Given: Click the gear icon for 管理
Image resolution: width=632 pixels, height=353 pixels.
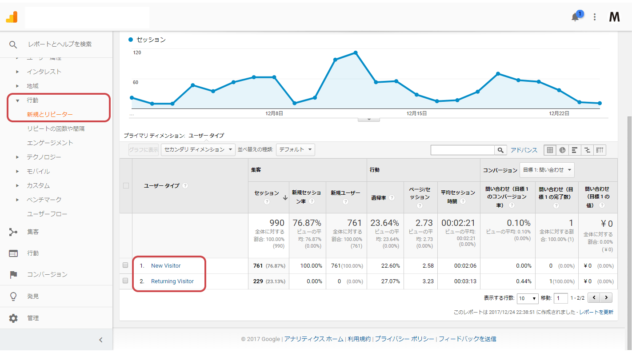Looking at the screenshot, I should pyautogui.click(x=13, y=318).
